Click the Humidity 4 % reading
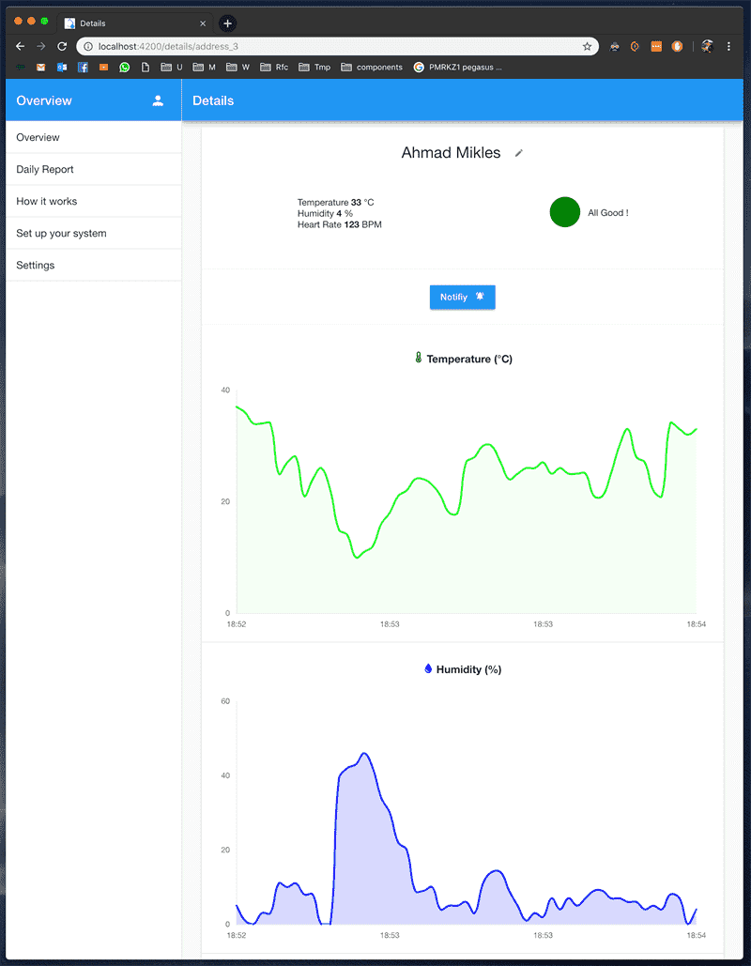Image resolution: width=751 pixels, height=966 pixels. [x=325, y=213]
